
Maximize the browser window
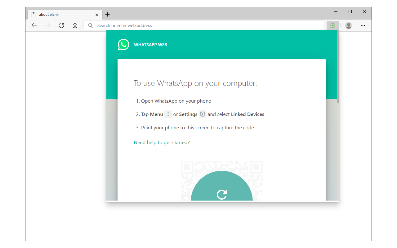tap(350, 11)
